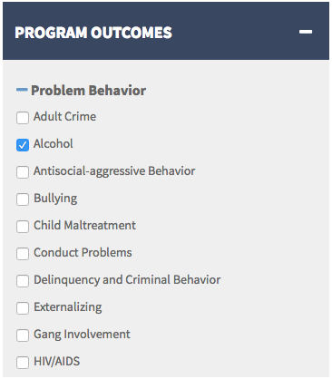Click the Gang Involvement label

(x=82, y=335)
